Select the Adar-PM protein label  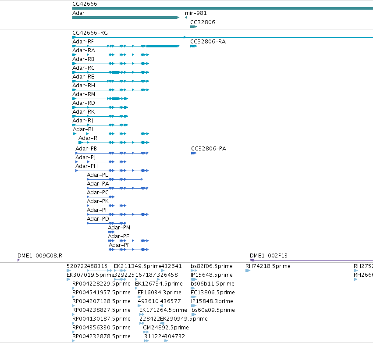(119, 228)
